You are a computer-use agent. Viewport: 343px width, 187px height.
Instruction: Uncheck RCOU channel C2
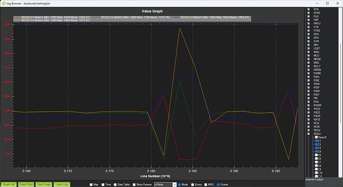coord(316,144)
